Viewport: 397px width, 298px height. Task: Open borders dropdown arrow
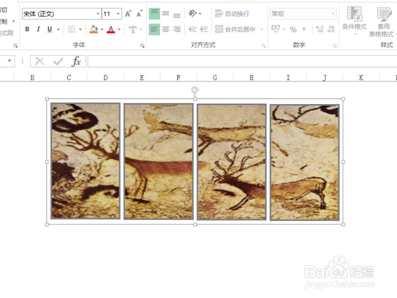pyautogui.click(x=80, y=29)
